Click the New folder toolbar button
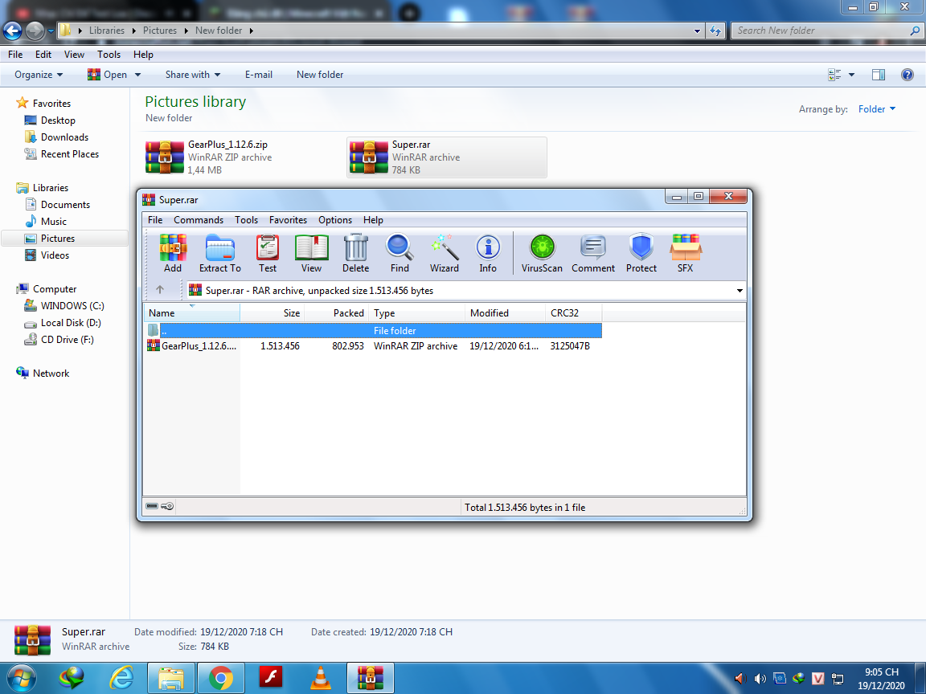Image resolution: width=926 pixels, height=694 pixels. [319, 75]
